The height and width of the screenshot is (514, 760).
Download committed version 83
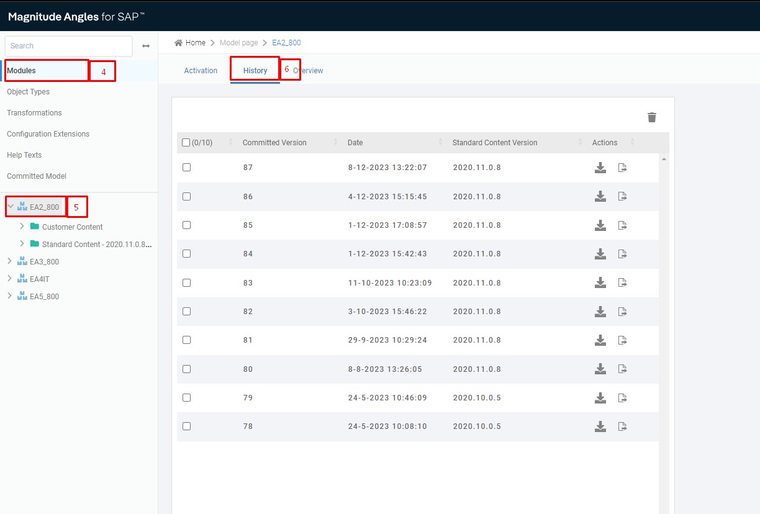click(x=600, y=283)
